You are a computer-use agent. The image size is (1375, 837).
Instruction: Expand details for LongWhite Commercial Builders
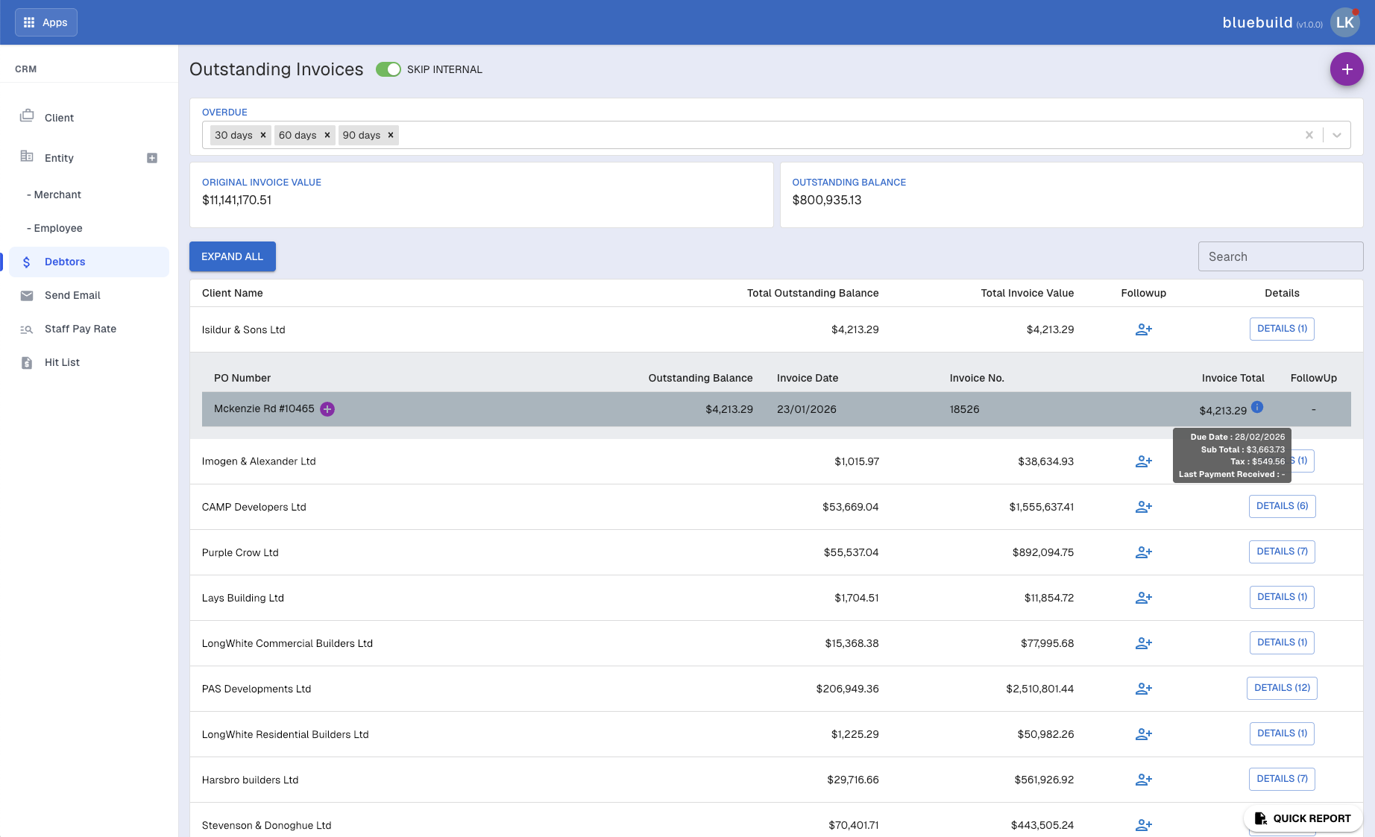coord(1282,642)
